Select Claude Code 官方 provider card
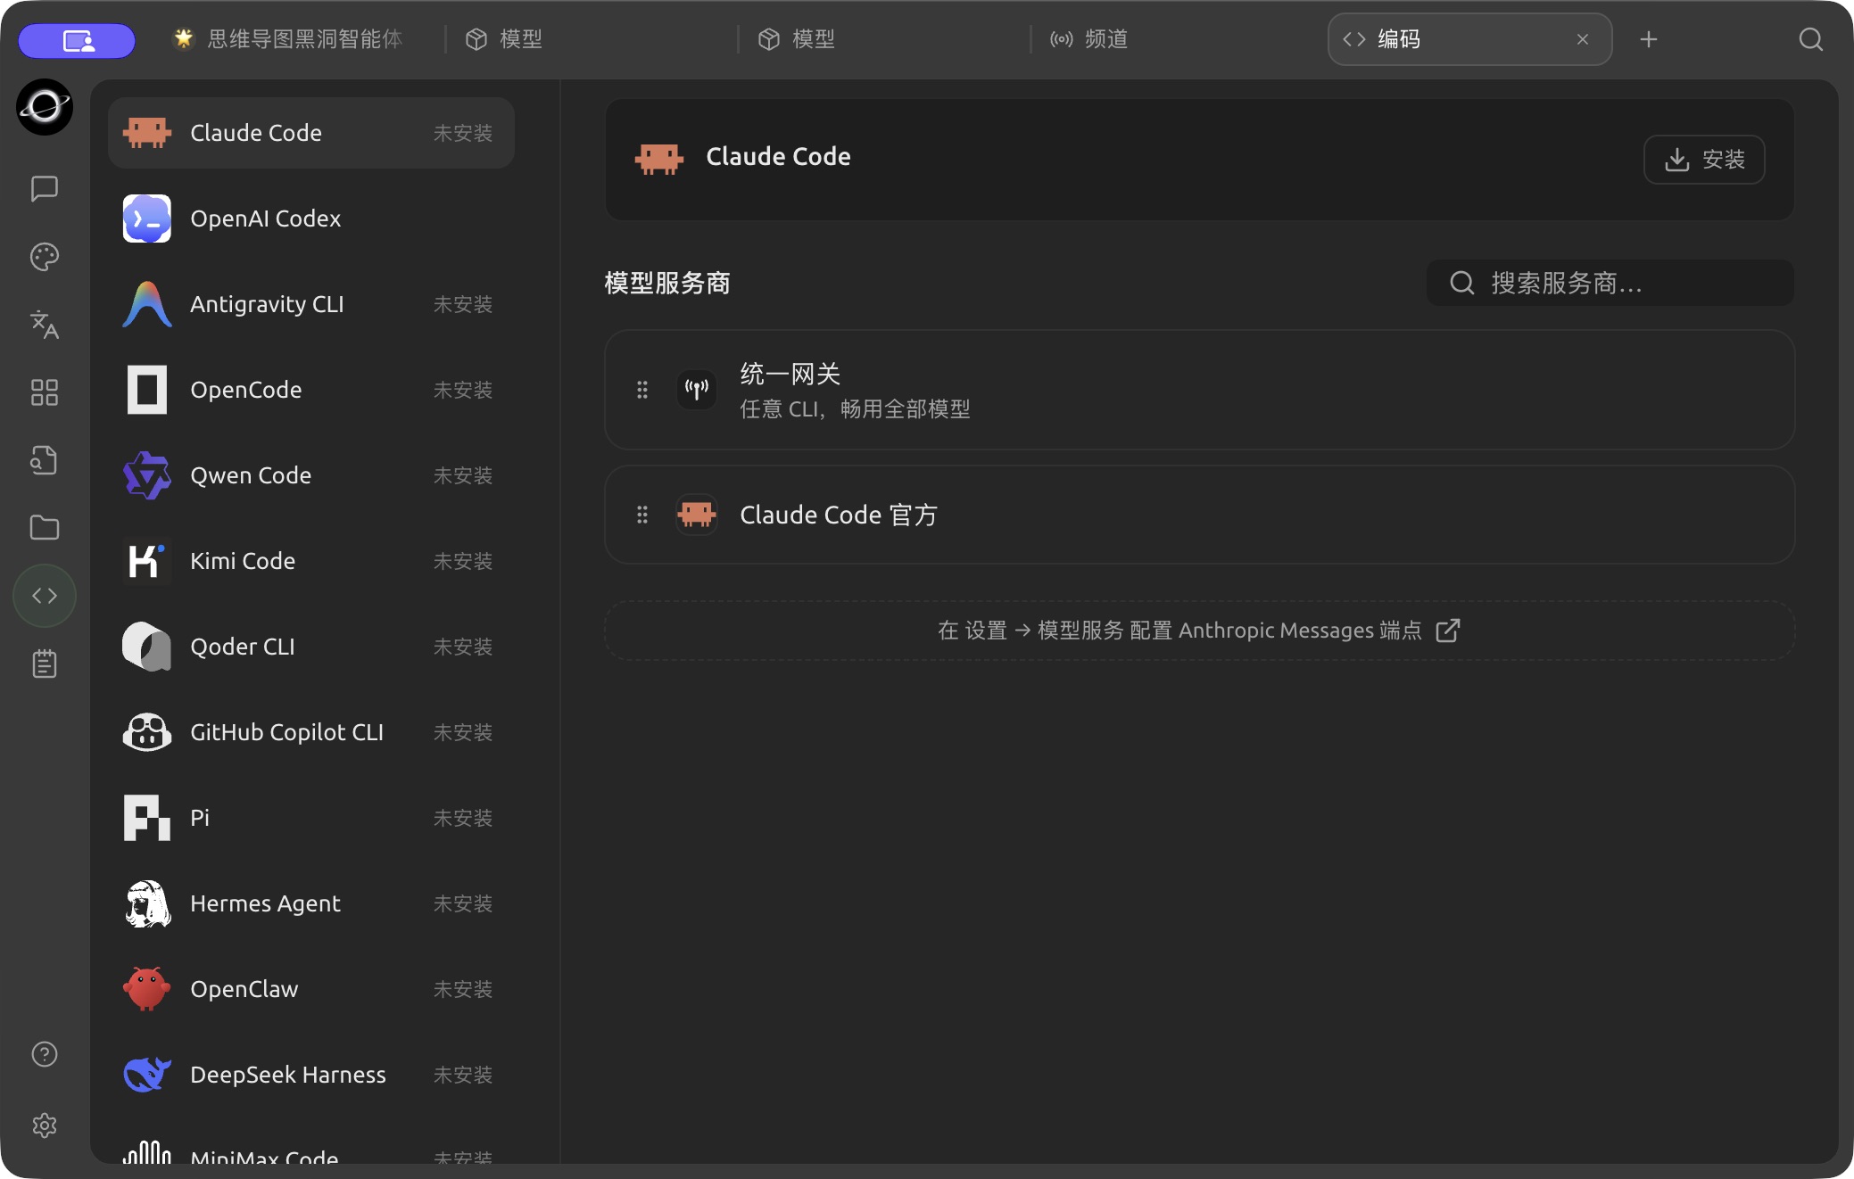Screen dimensions: 1854x1179 [1199, 515]
